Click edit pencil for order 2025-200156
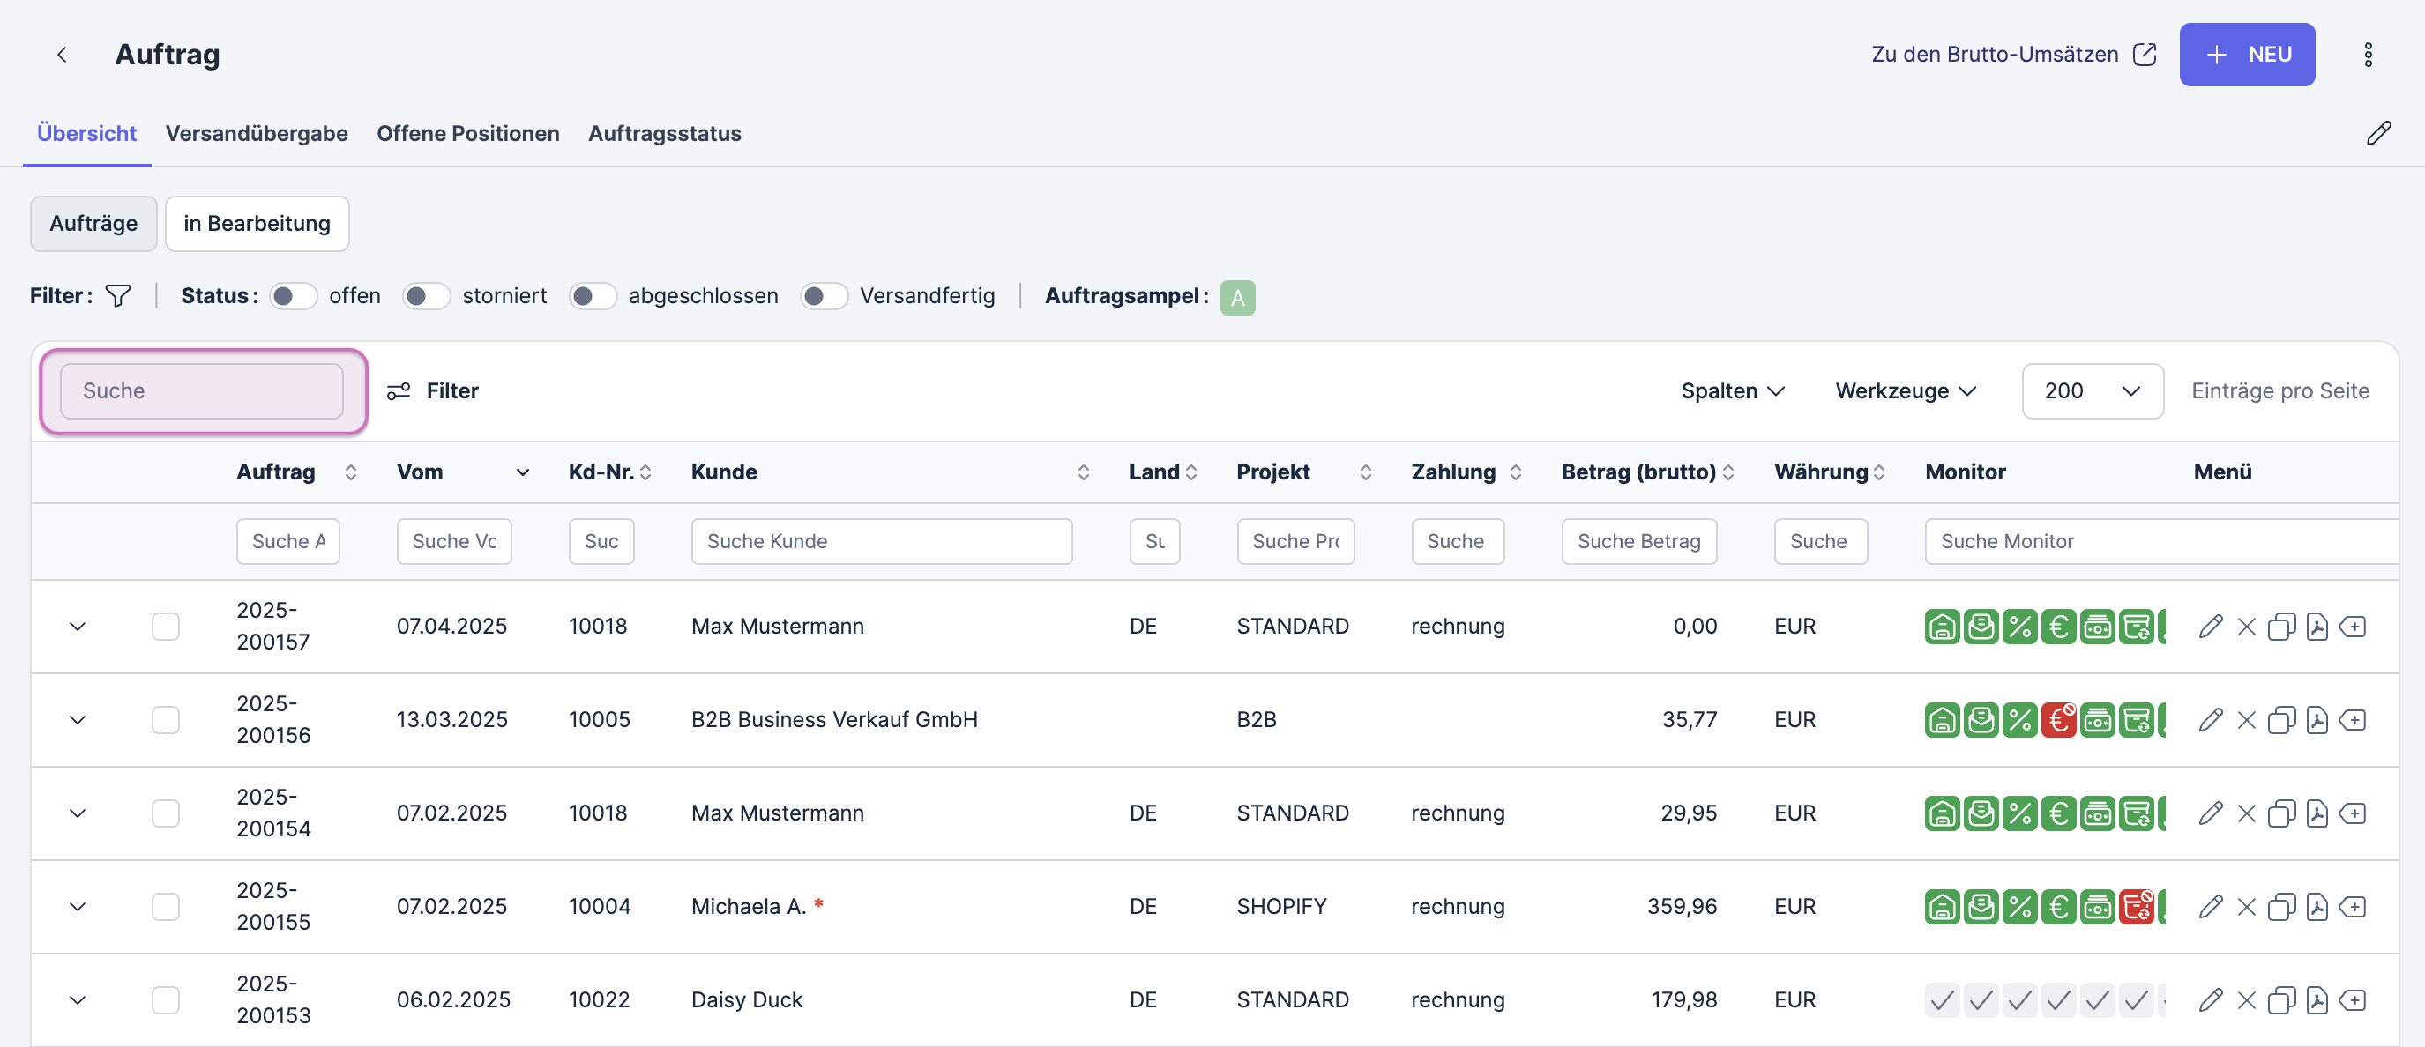This screenshot has height=1047, width=2425. (2211, 720)
